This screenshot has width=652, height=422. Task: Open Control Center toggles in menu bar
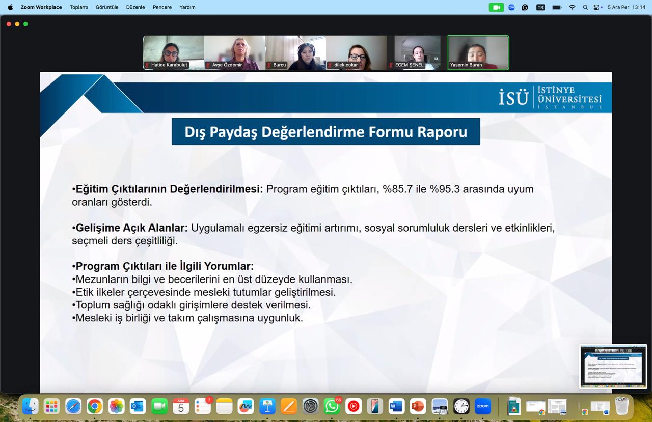point(597,7)
